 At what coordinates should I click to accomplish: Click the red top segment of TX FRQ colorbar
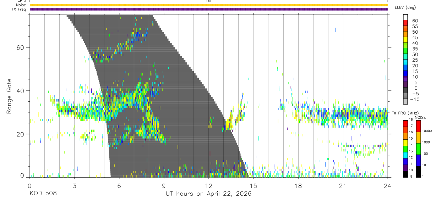click(x=405, y=123)
